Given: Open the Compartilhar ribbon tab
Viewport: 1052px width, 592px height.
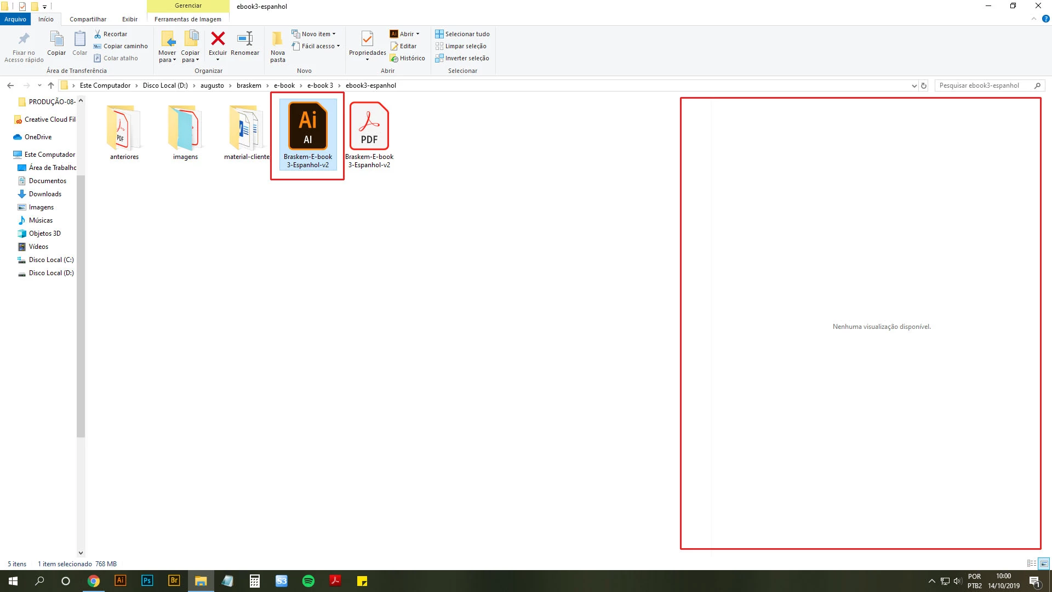Looking at the screenshot, I should (88, 19).
